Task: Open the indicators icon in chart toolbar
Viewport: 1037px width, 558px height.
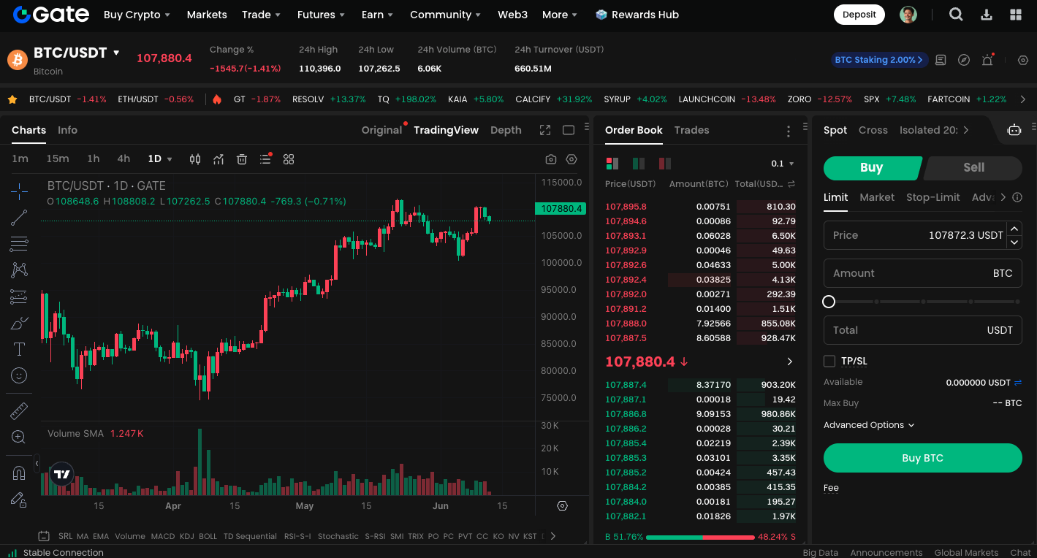Action: tap(219, 159)
